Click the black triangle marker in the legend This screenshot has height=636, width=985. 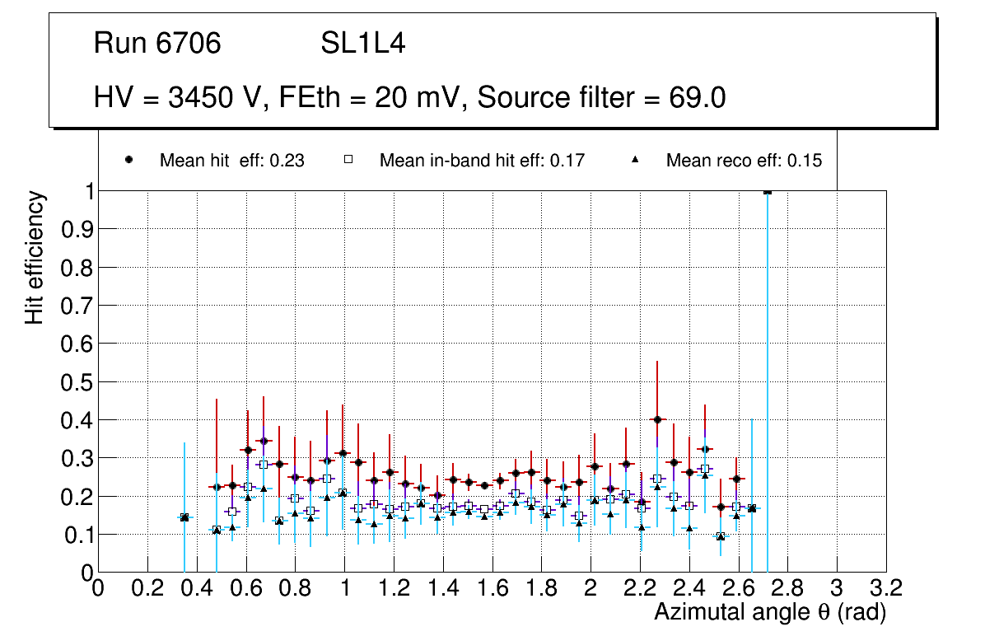636,161
